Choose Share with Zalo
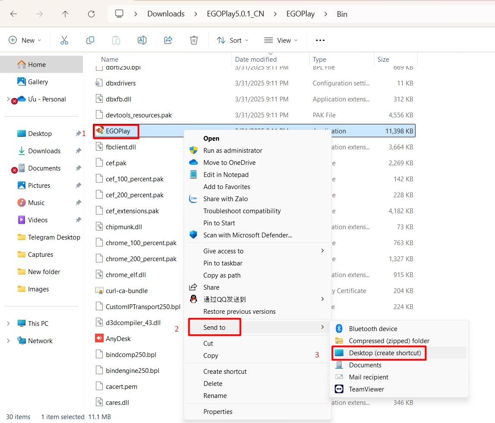Screen dimensions: 495x423 point(257,199)
